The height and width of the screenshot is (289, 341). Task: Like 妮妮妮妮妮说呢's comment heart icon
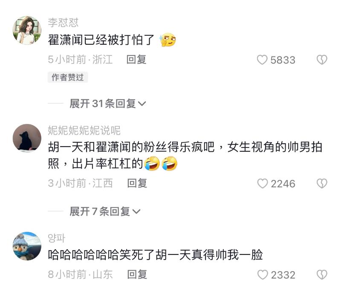pyautogui.click(x=263, y=184)
